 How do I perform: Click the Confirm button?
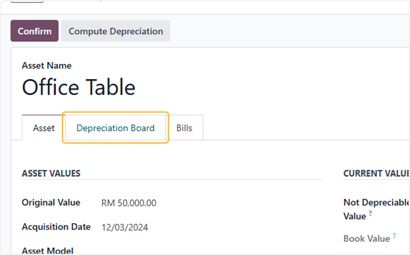(x=35, y=31)
